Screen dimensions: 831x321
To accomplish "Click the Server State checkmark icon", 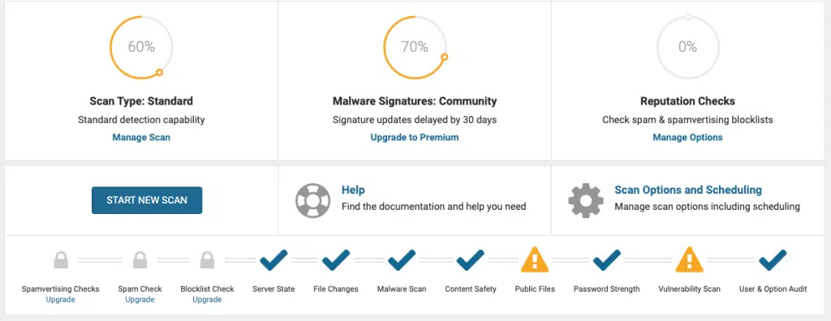I will [273, 260].
